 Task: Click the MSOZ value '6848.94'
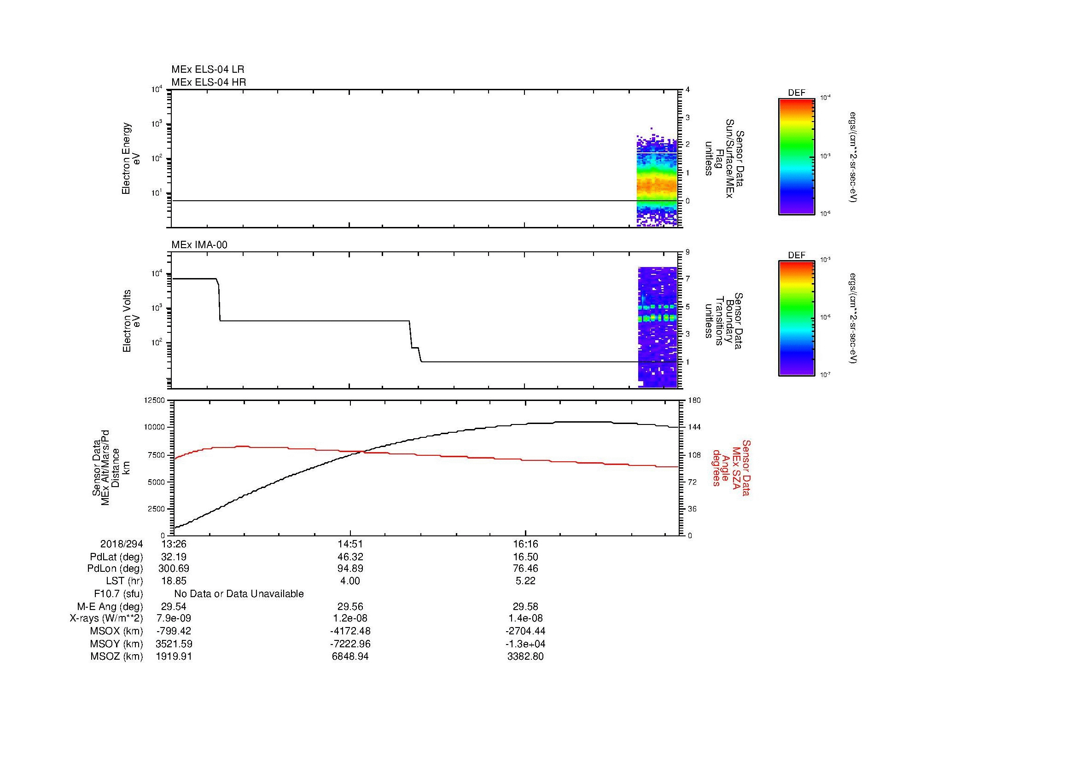tap(350, 656)
